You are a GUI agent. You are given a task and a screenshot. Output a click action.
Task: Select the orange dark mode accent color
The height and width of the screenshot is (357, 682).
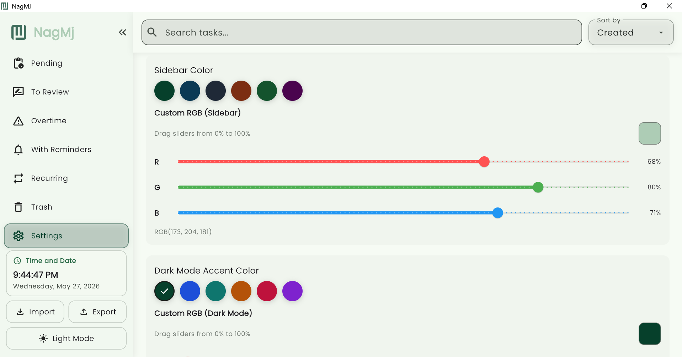pos(241,291)
